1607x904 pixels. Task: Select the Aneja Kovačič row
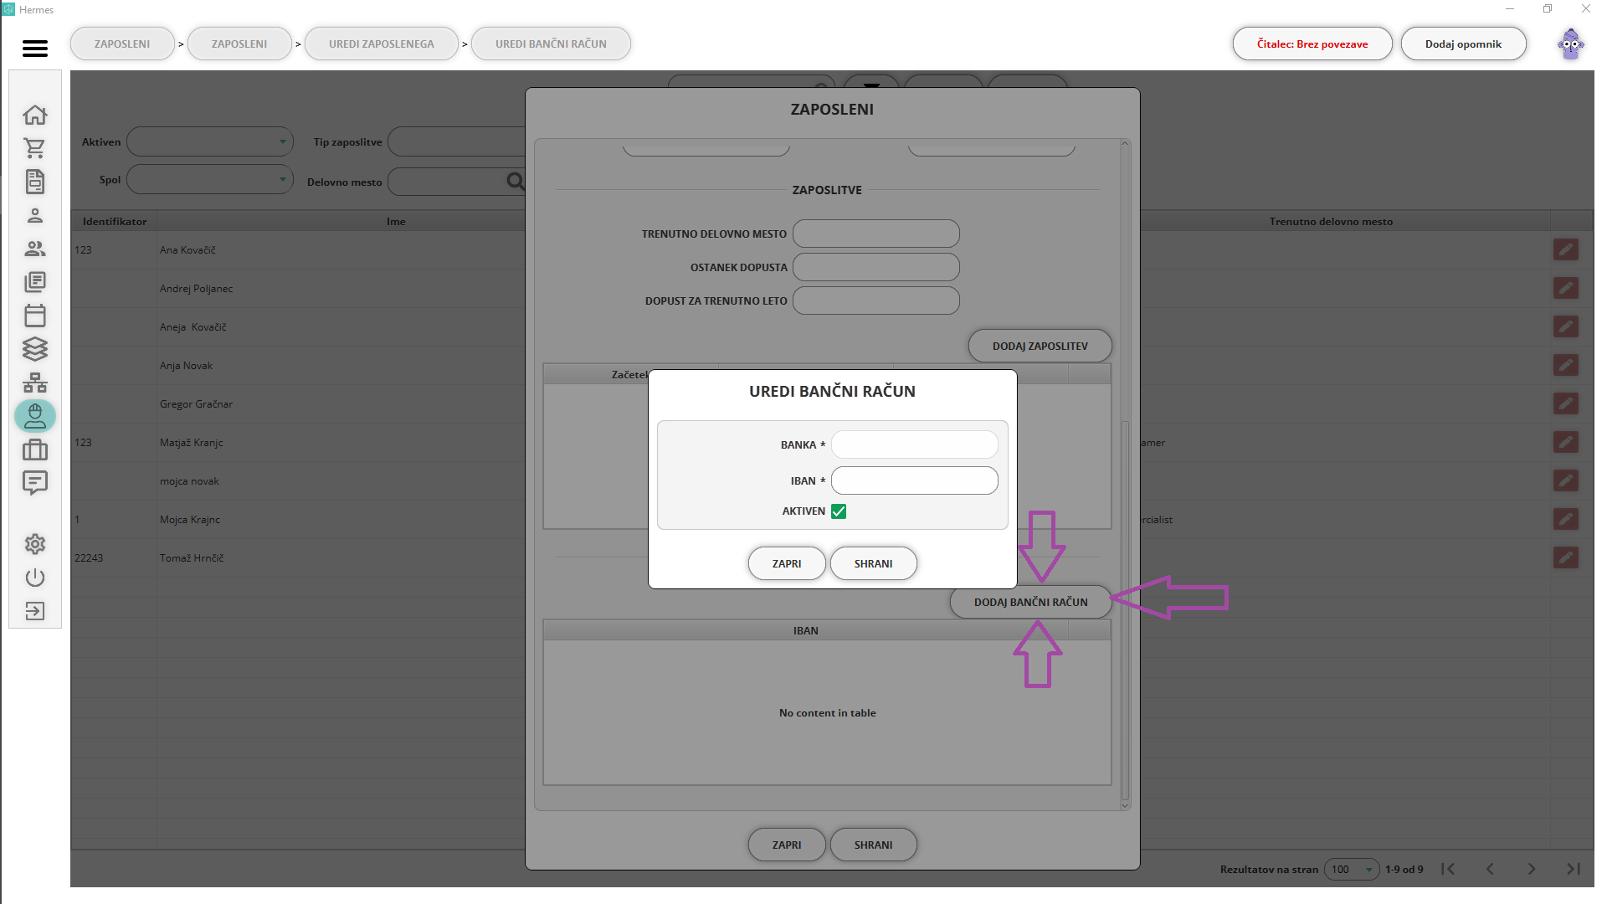pyautogui.click(x=299, y=327)
